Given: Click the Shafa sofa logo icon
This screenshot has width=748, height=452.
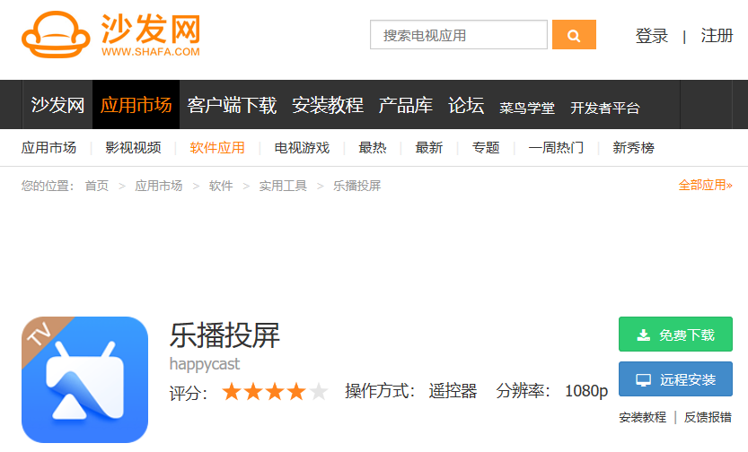Looking at the screenshot, I should 56,34.
